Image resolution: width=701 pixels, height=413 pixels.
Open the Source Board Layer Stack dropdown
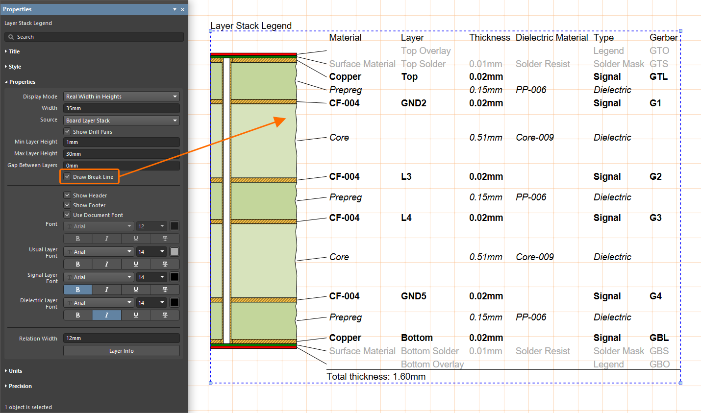tap(122, 121)
